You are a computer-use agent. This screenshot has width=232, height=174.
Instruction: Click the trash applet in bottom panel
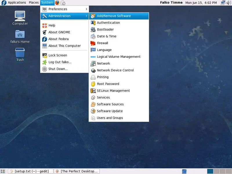(x=184, y=171)
